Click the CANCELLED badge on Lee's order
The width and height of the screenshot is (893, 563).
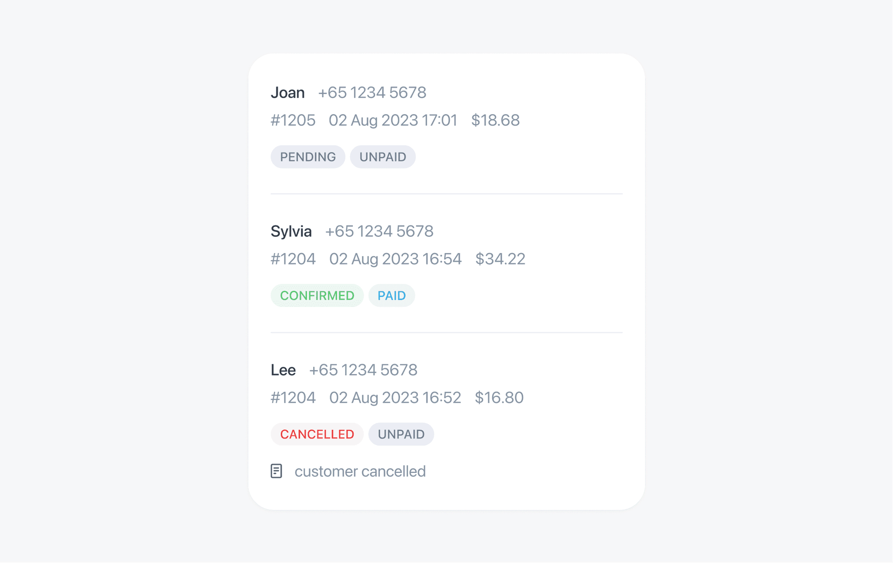click(317, 434)
